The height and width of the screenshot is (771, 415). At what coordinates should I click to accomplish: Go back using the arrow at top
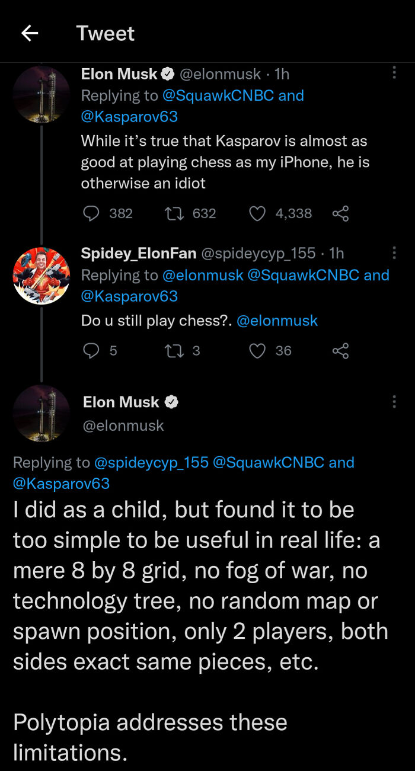[30, 33]
